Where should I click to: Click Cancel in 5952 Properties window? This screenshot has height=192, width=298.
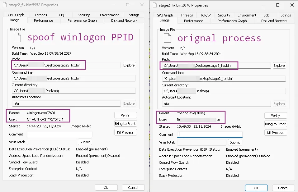coord(133,188)
